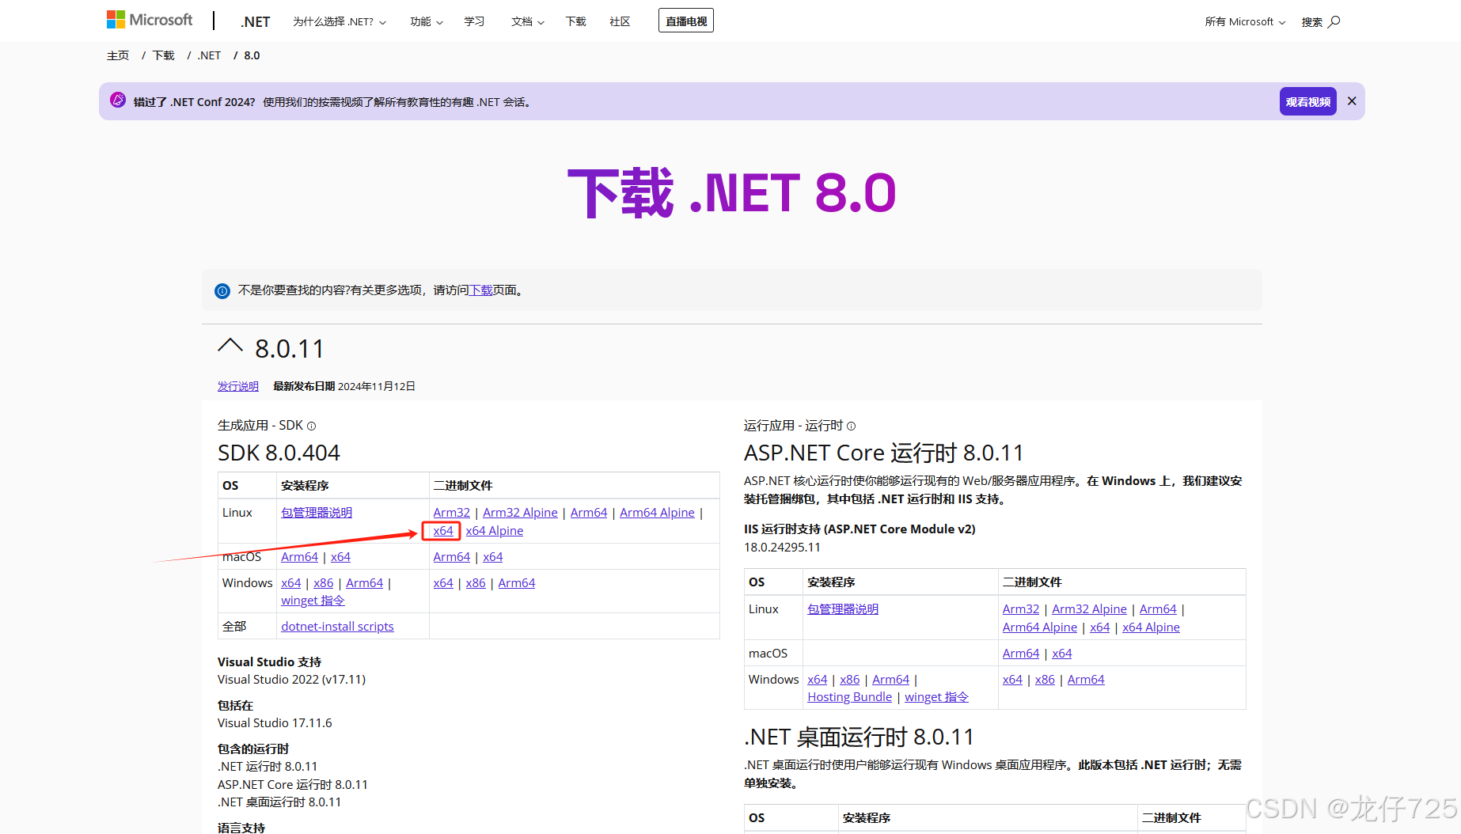Click info icon next to SDK label

click(312, 426)
